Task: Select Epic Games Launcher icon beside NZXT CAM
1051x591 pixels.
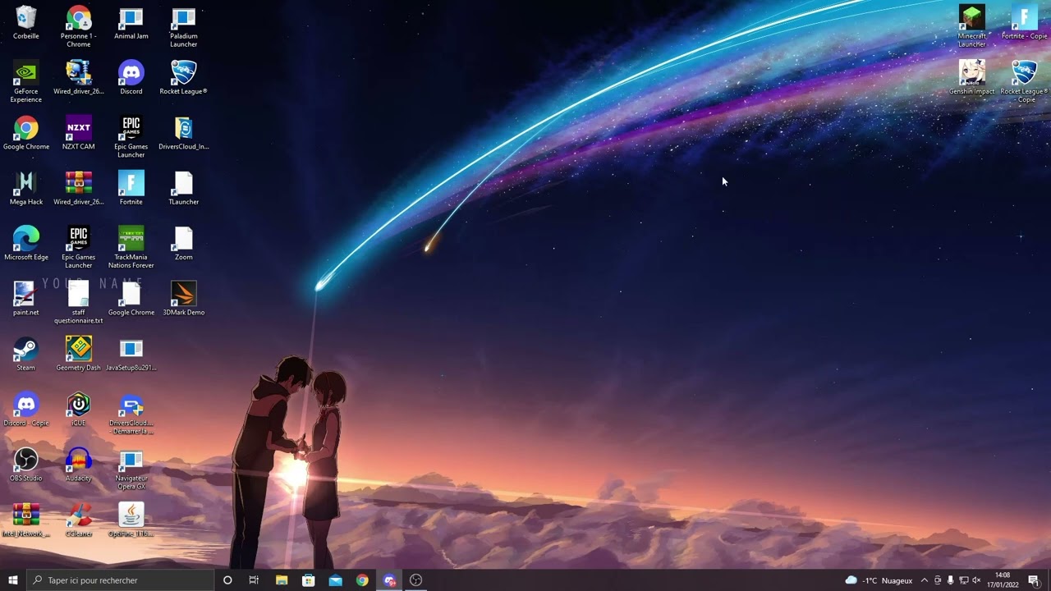Action: [131, 136]
